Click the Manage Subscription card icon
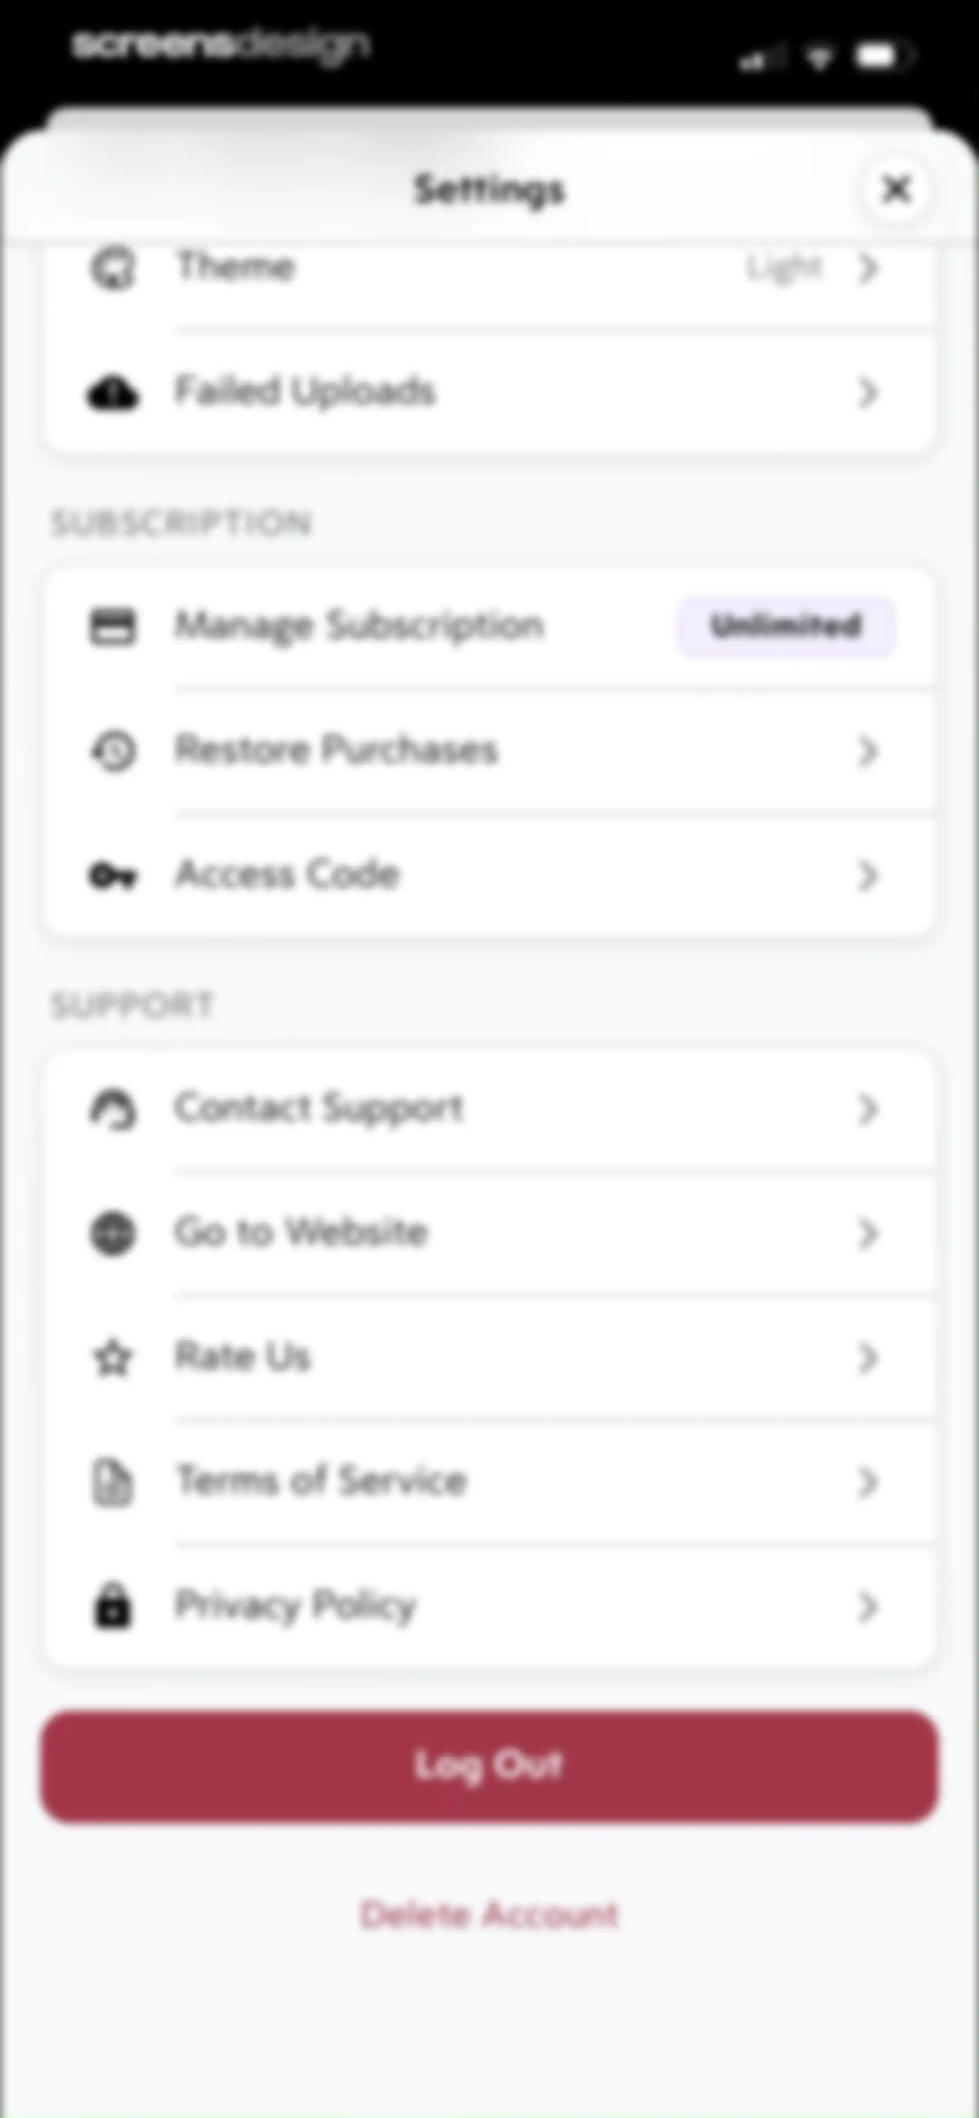 point(112,627)
